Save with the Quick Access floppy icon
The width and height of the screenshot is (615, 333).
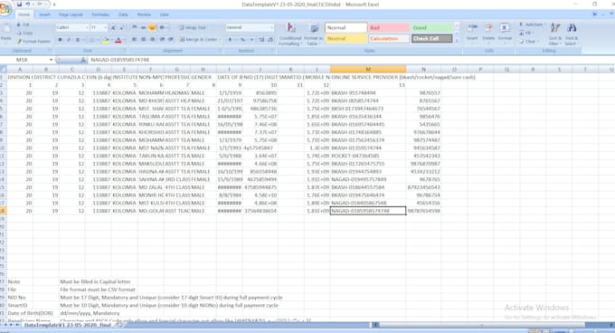click(19, 5)
